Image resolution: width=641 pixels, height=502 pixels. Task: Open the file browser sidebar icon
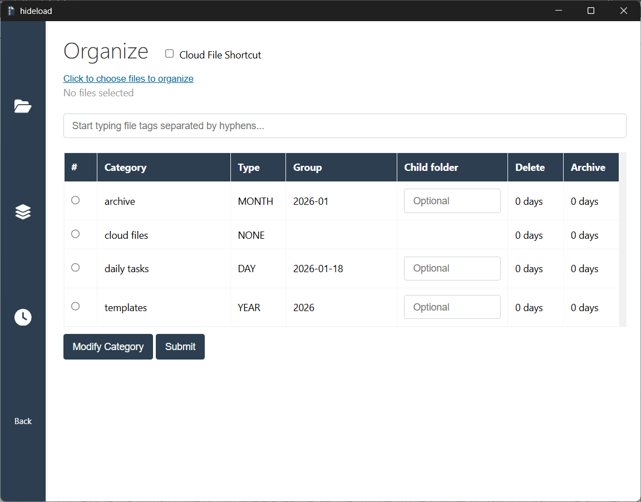(x=23, y=106)
